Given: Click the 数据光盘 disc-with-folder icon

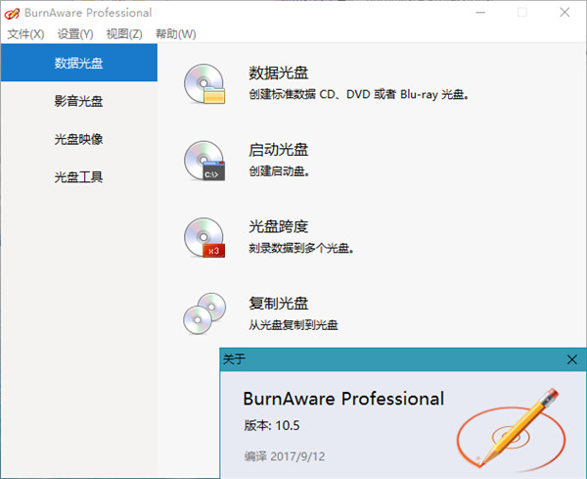Looking at the screenshot, I should click(x=204, y=83).
